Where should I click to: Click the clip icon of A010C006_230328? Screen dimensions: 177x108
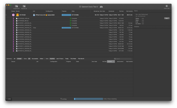point(17,35)
